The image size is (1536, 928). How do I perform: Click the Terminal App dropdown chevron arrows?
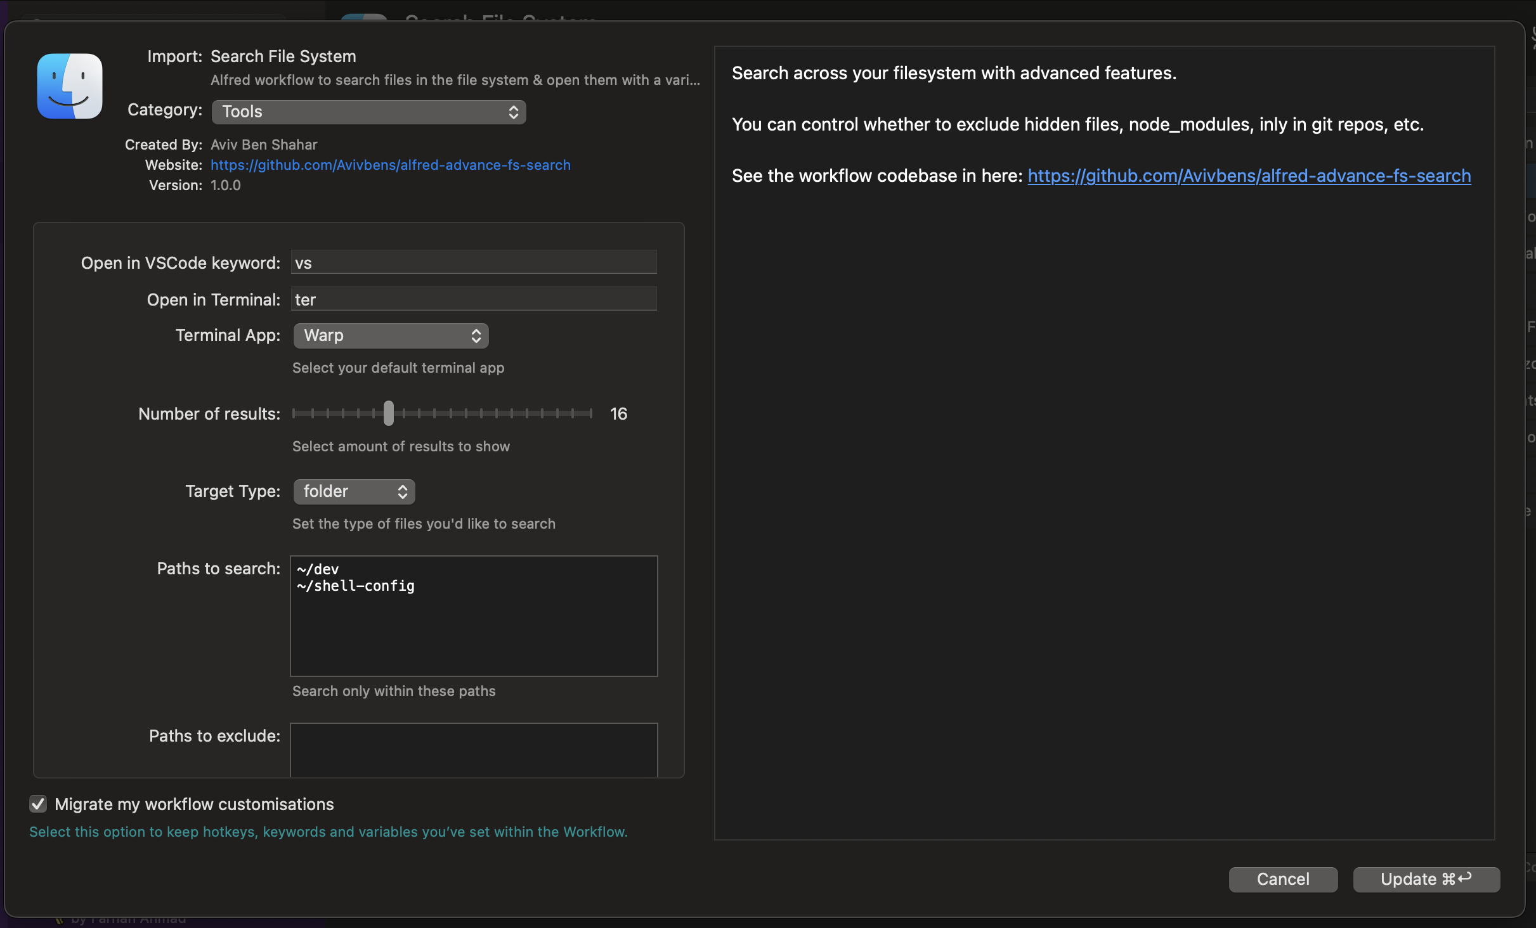coord(476,335)
